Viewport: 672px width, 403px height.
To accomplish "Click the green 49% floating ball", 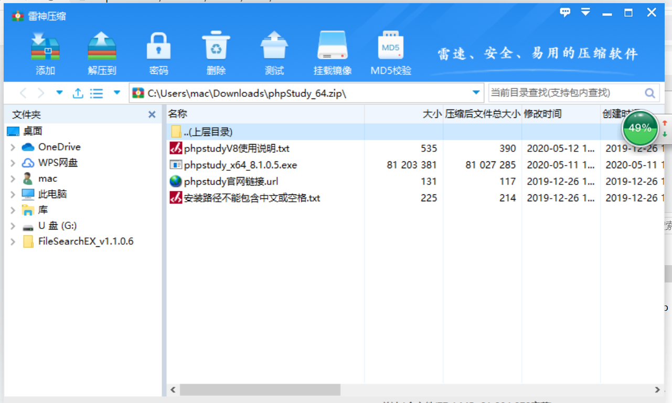I will pos(639,128).
